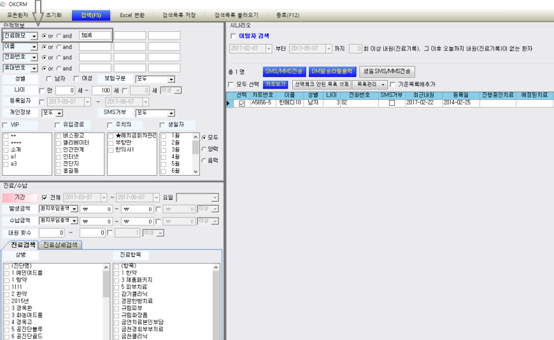This screenshot has height=340, width=554.
Task: Enable the 이탈자 검색 checkbox
Action: 233,36
